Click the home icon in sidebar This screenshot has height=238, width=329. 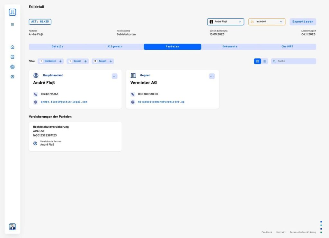(13, 47)
